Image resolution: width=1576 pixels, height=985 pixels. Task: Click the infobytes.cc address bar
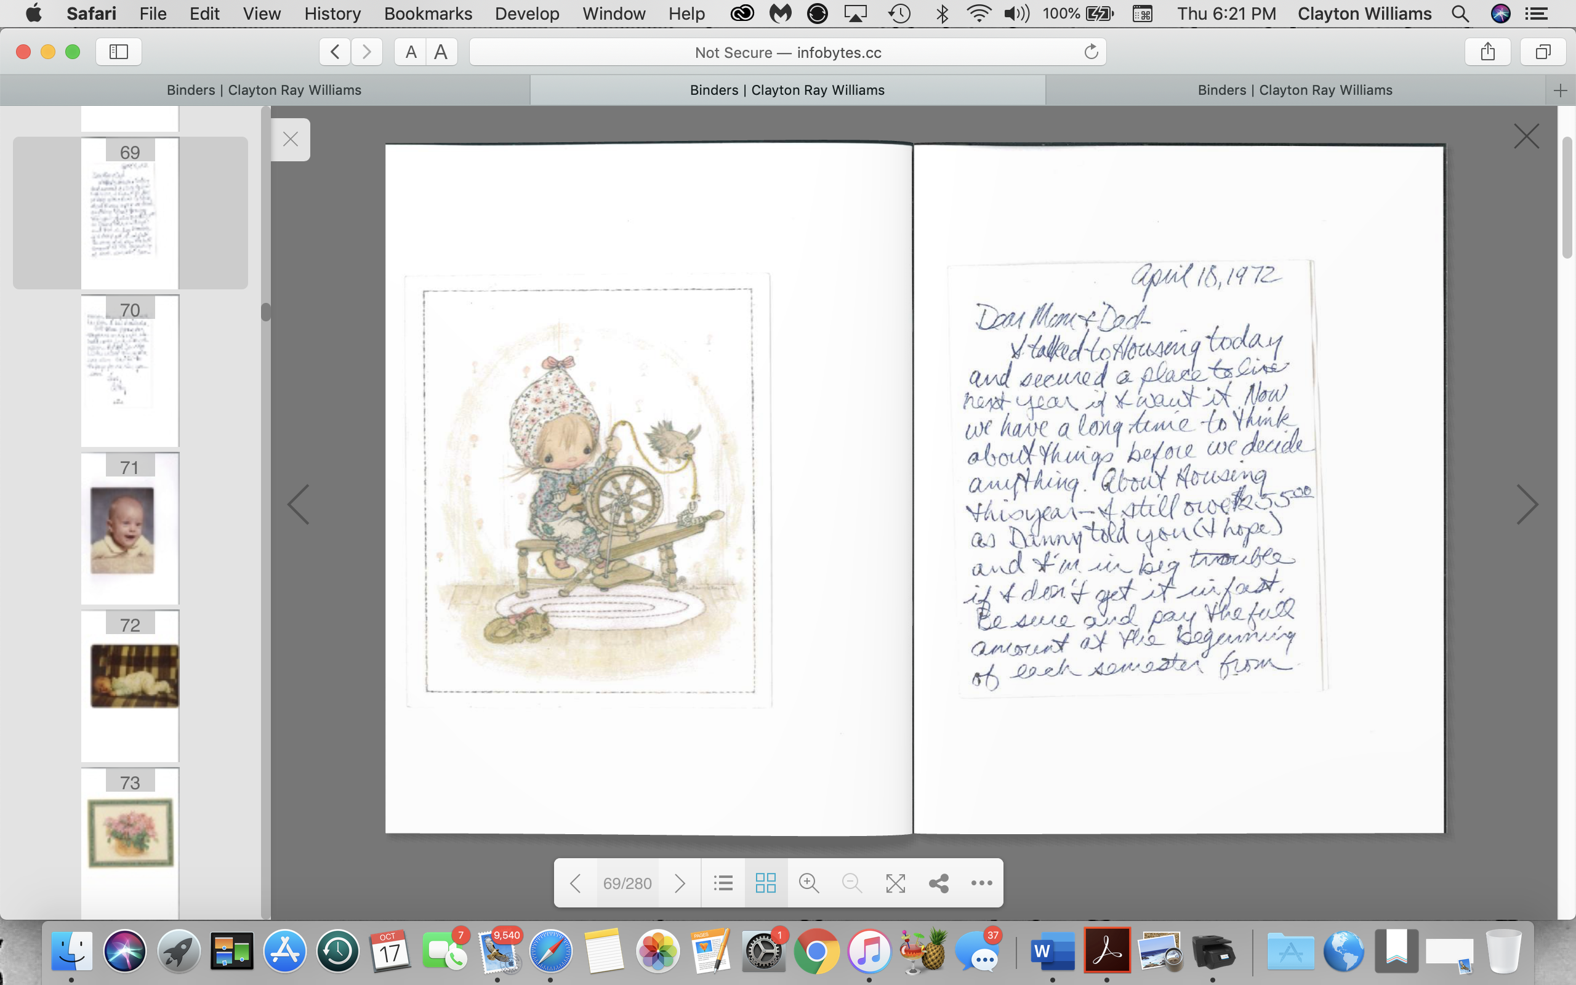point(787,52)
